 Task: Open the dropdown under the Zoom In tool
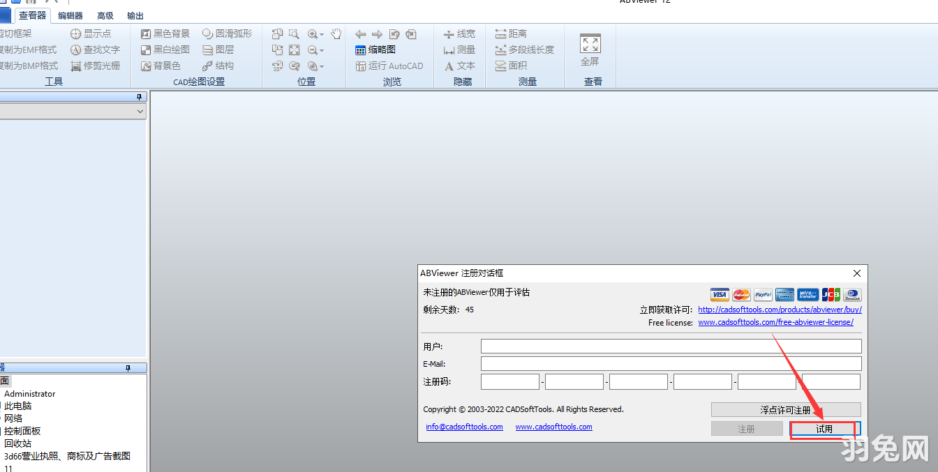tap(321, 33)
